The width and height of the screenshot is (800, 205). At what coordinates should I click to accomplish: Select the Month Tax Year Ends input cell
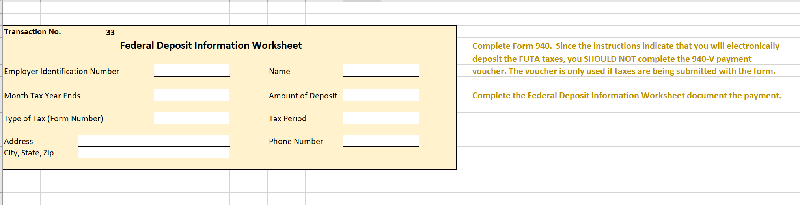tap(192, 95)
